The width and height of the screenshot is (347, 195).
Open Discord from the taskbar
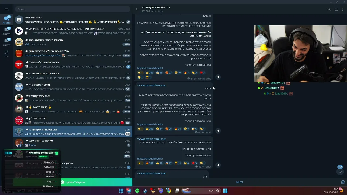click(x=161, y=191)
